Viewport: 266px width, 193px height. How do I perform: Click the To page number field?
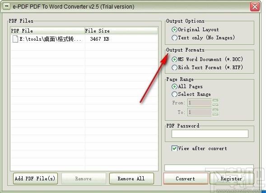(200, 112)
